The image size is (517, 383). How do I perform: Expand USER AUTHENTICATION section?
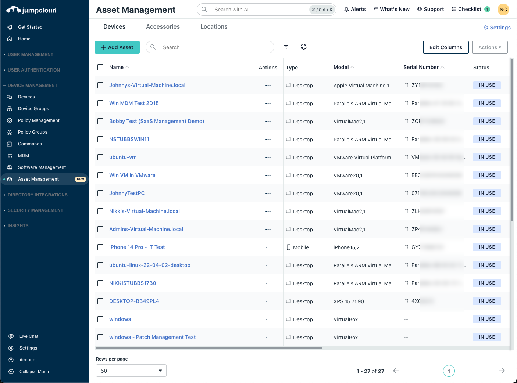pyautogui.click(x=33, y=70)
